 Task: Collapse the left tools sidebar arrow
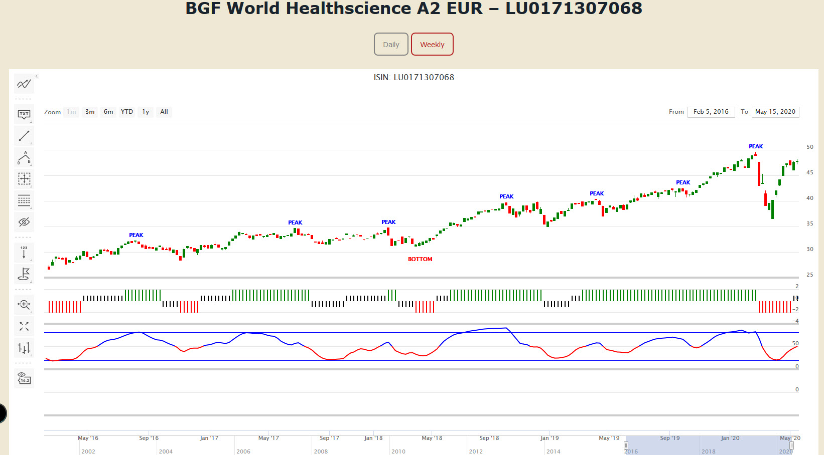37,76
